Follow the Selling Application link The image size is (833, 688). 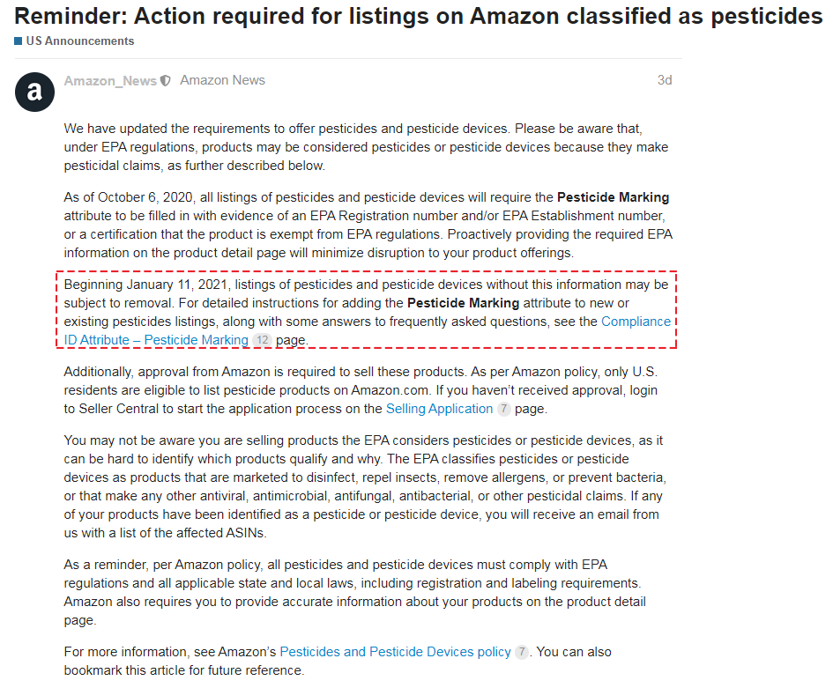pos(439,409)
